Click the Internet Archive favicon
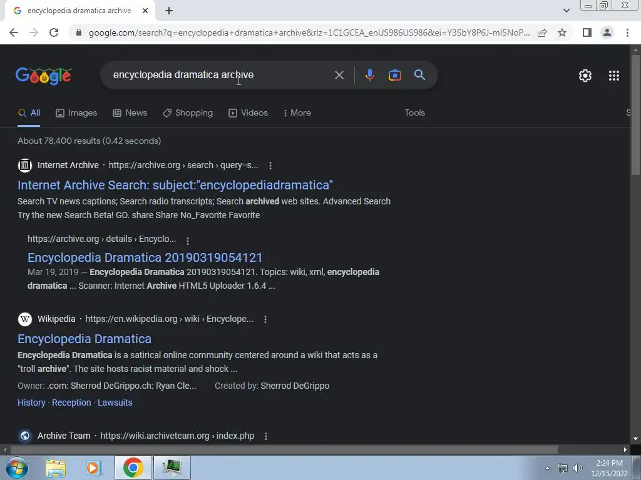Viewport: 641px width, 480px height. (25, 165)
